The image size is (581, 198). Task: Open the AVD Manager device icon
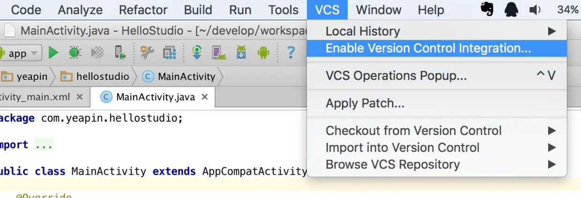click(219, 53)
